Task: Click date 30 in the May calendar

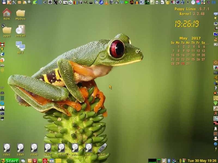Action: [x=183, y=64]
